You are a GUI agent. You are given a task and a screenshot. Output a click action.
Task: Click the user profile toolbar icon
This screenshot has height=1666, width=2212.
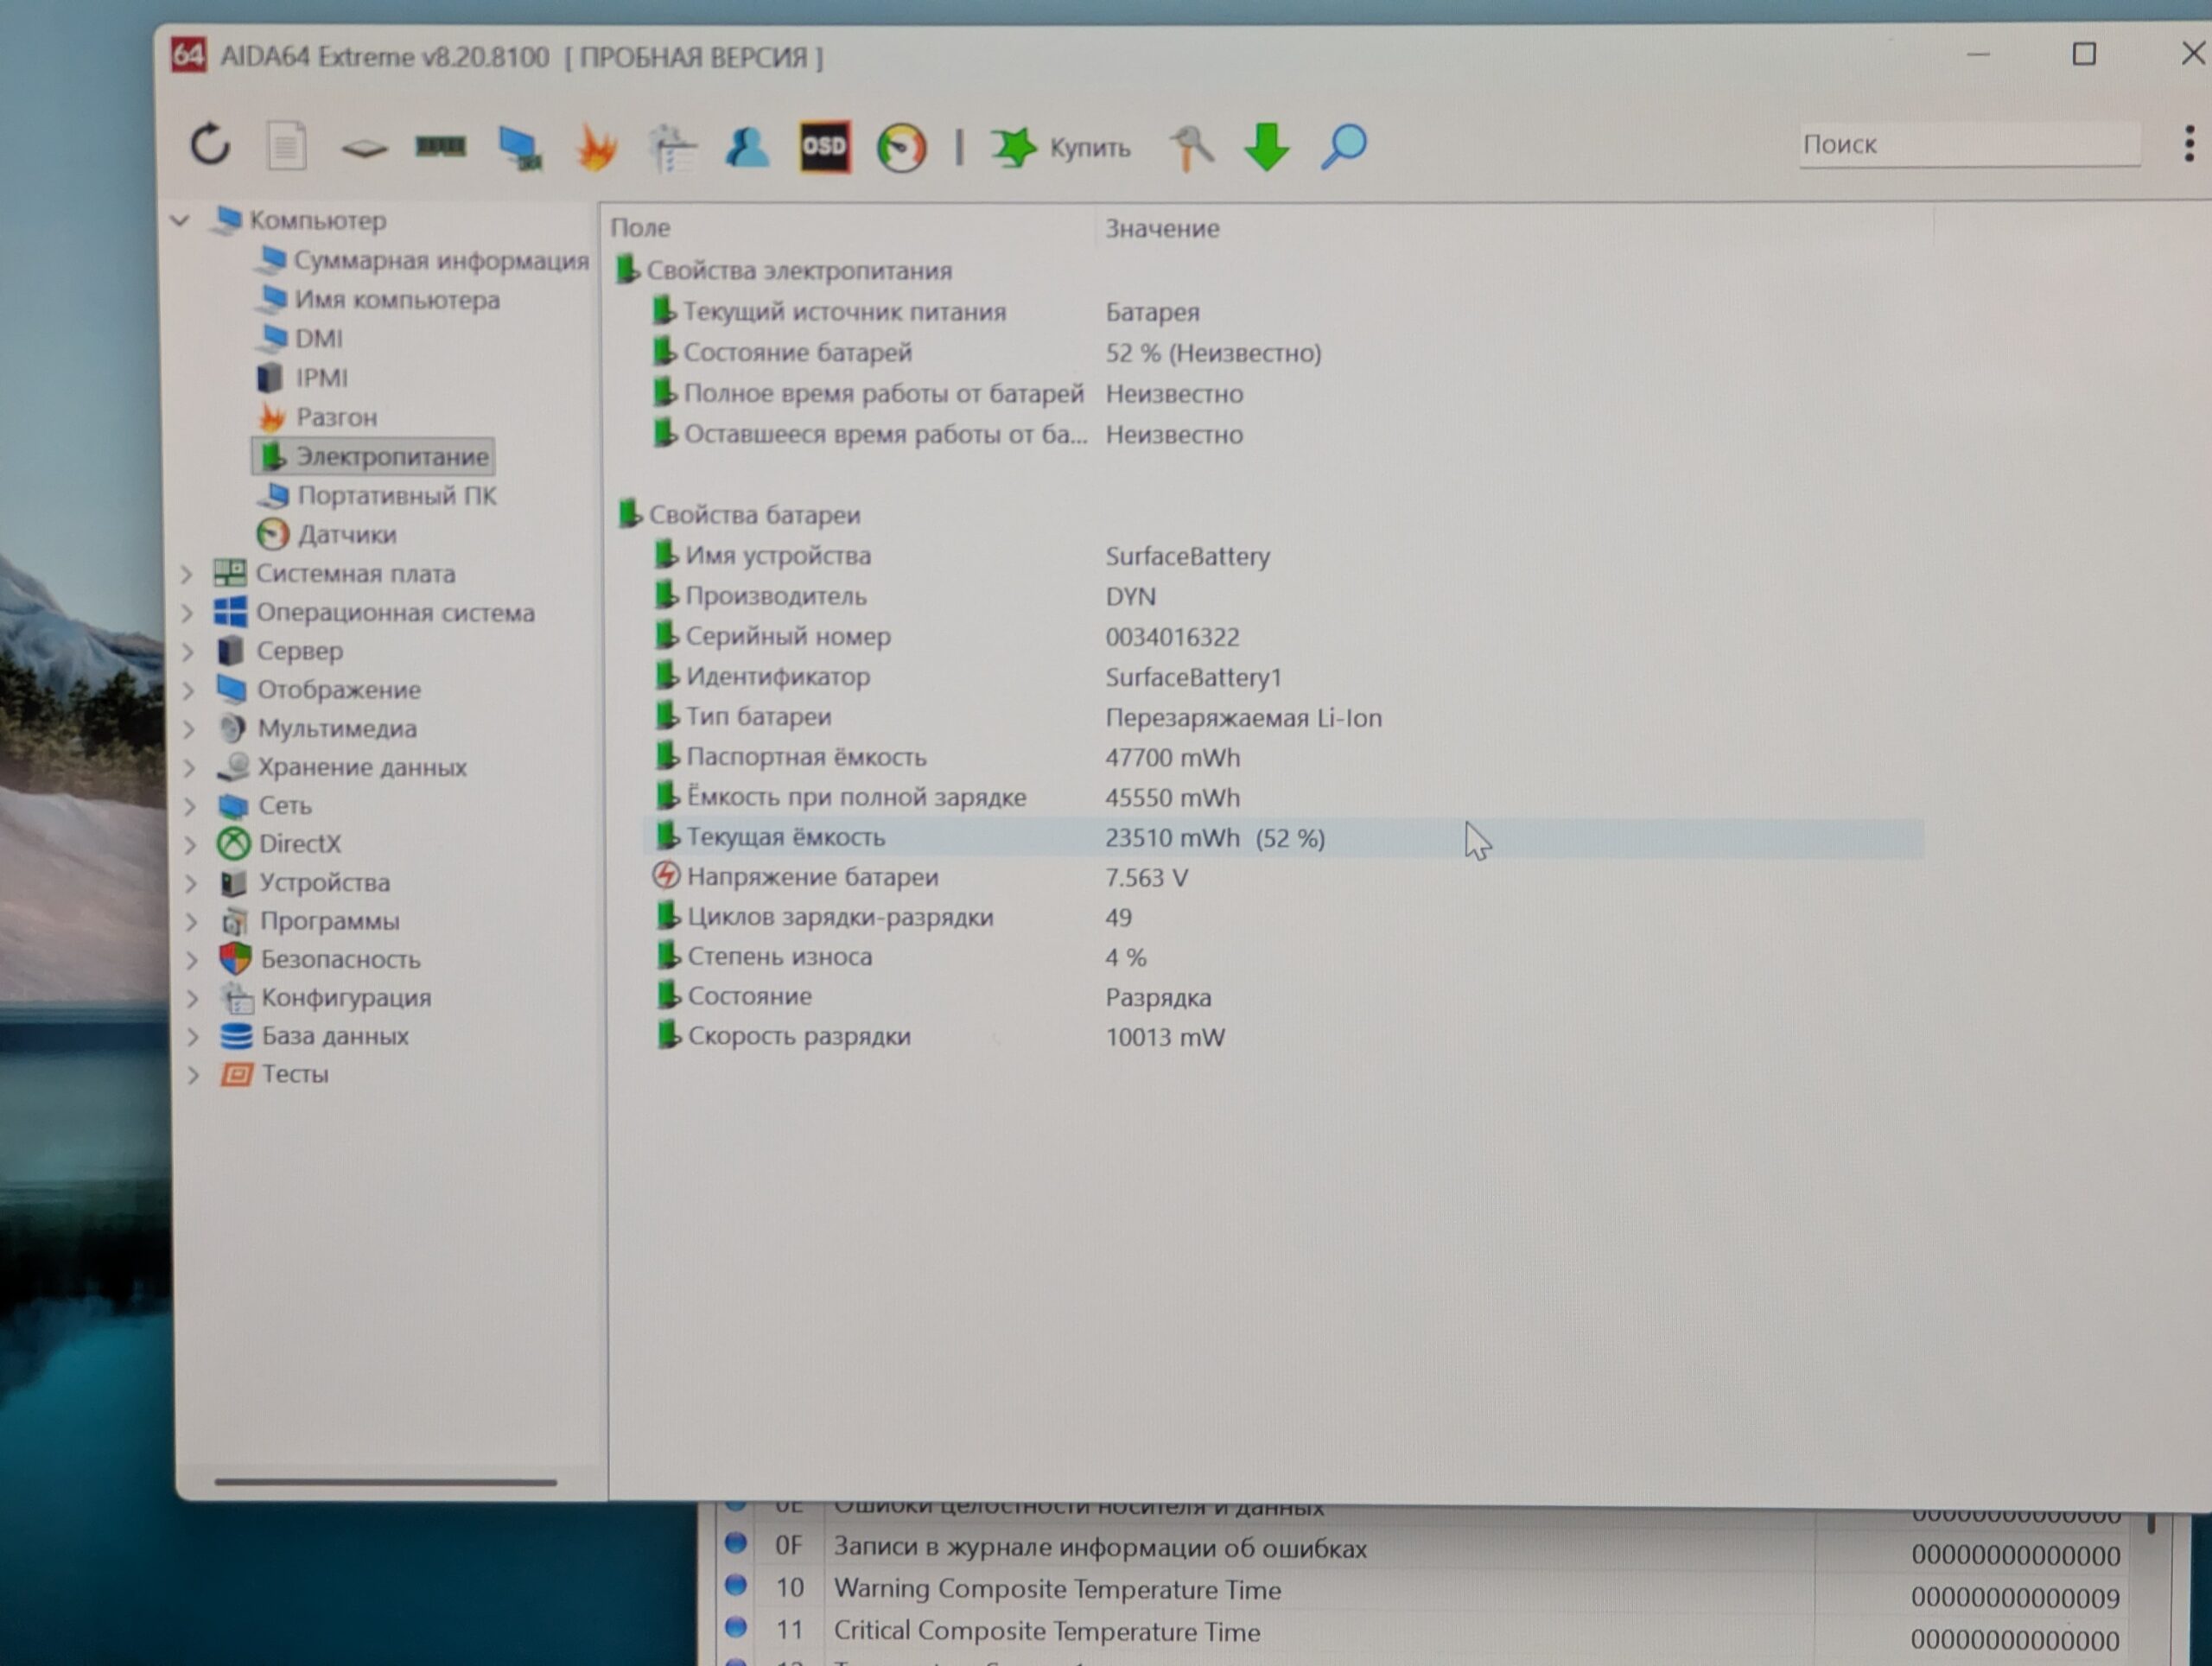click(x=747, y=147)
